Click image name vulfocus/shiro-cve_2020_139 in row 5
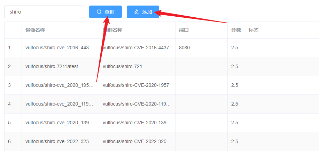This screenshot has height=158, width=319. [x=60, y=123]
